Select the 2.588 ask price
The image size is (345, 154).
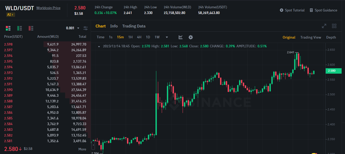click(8, 101)
